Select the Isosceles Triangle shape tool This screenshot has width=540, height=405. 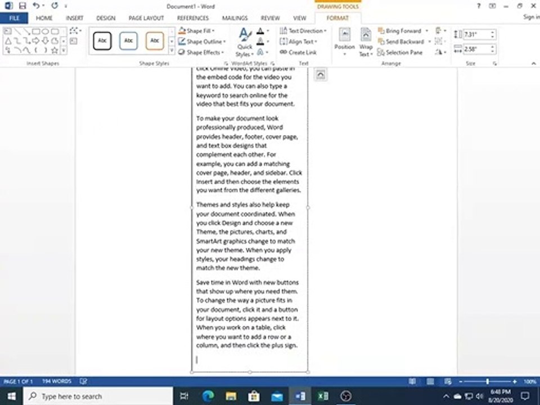click(x=7, y=41)
